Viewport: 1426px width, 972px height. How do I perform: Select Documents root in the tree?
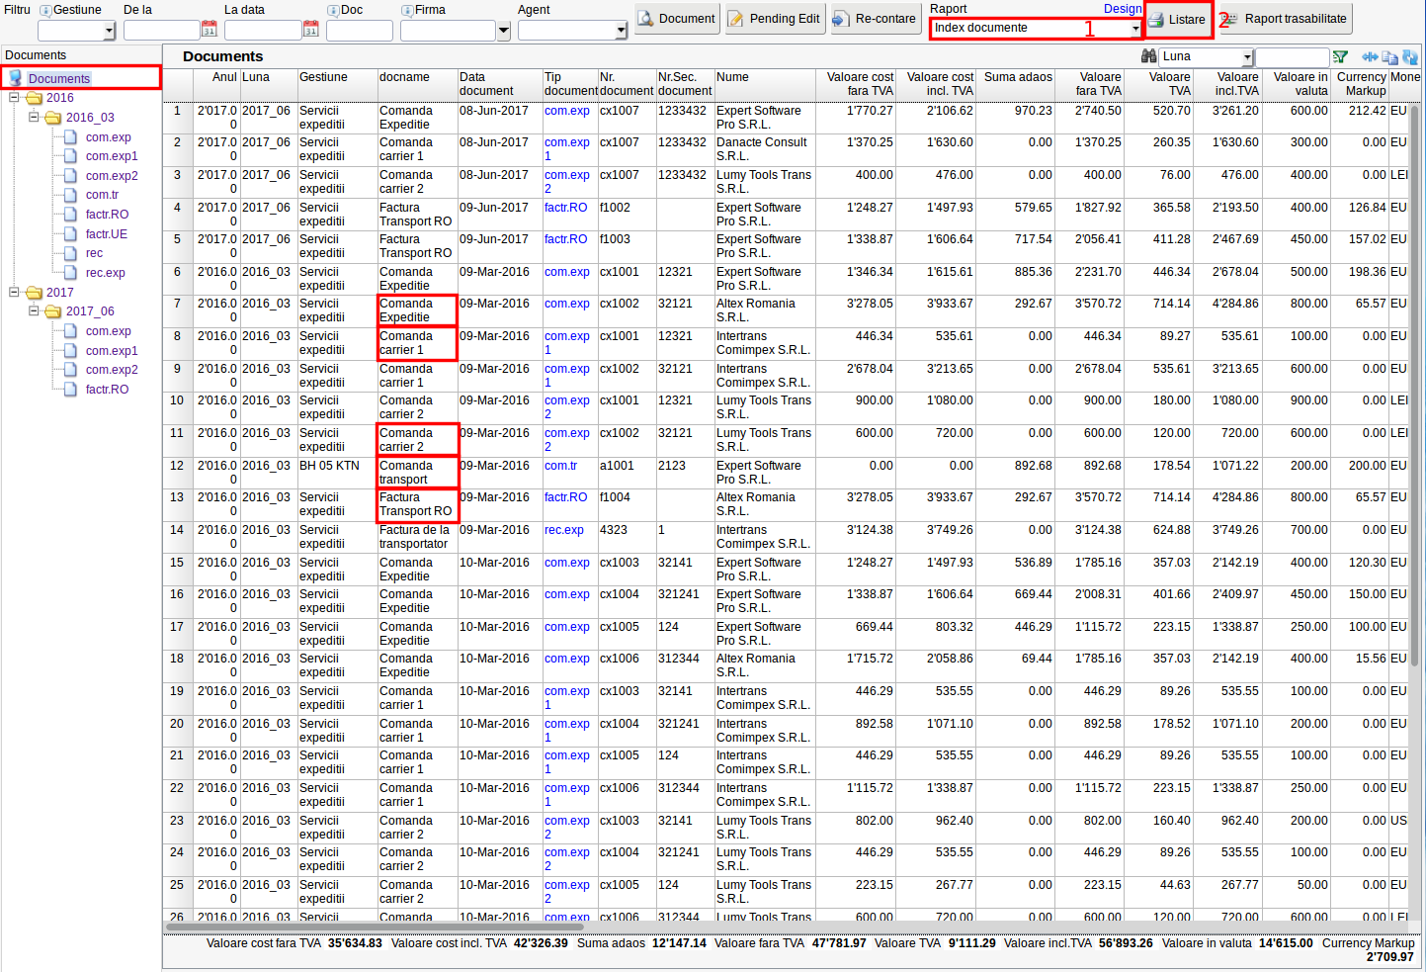click(59, 78)
